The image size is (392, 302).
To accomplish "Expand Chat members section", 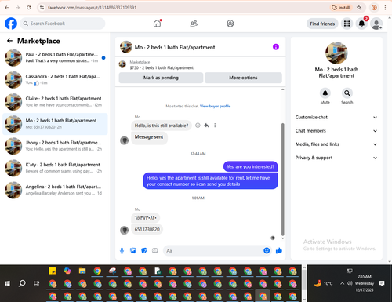I will click(336, 131).
